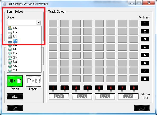157x115 pixels.
Task: Choose the Y:¥ network drive entry
Action: [24, 70]
